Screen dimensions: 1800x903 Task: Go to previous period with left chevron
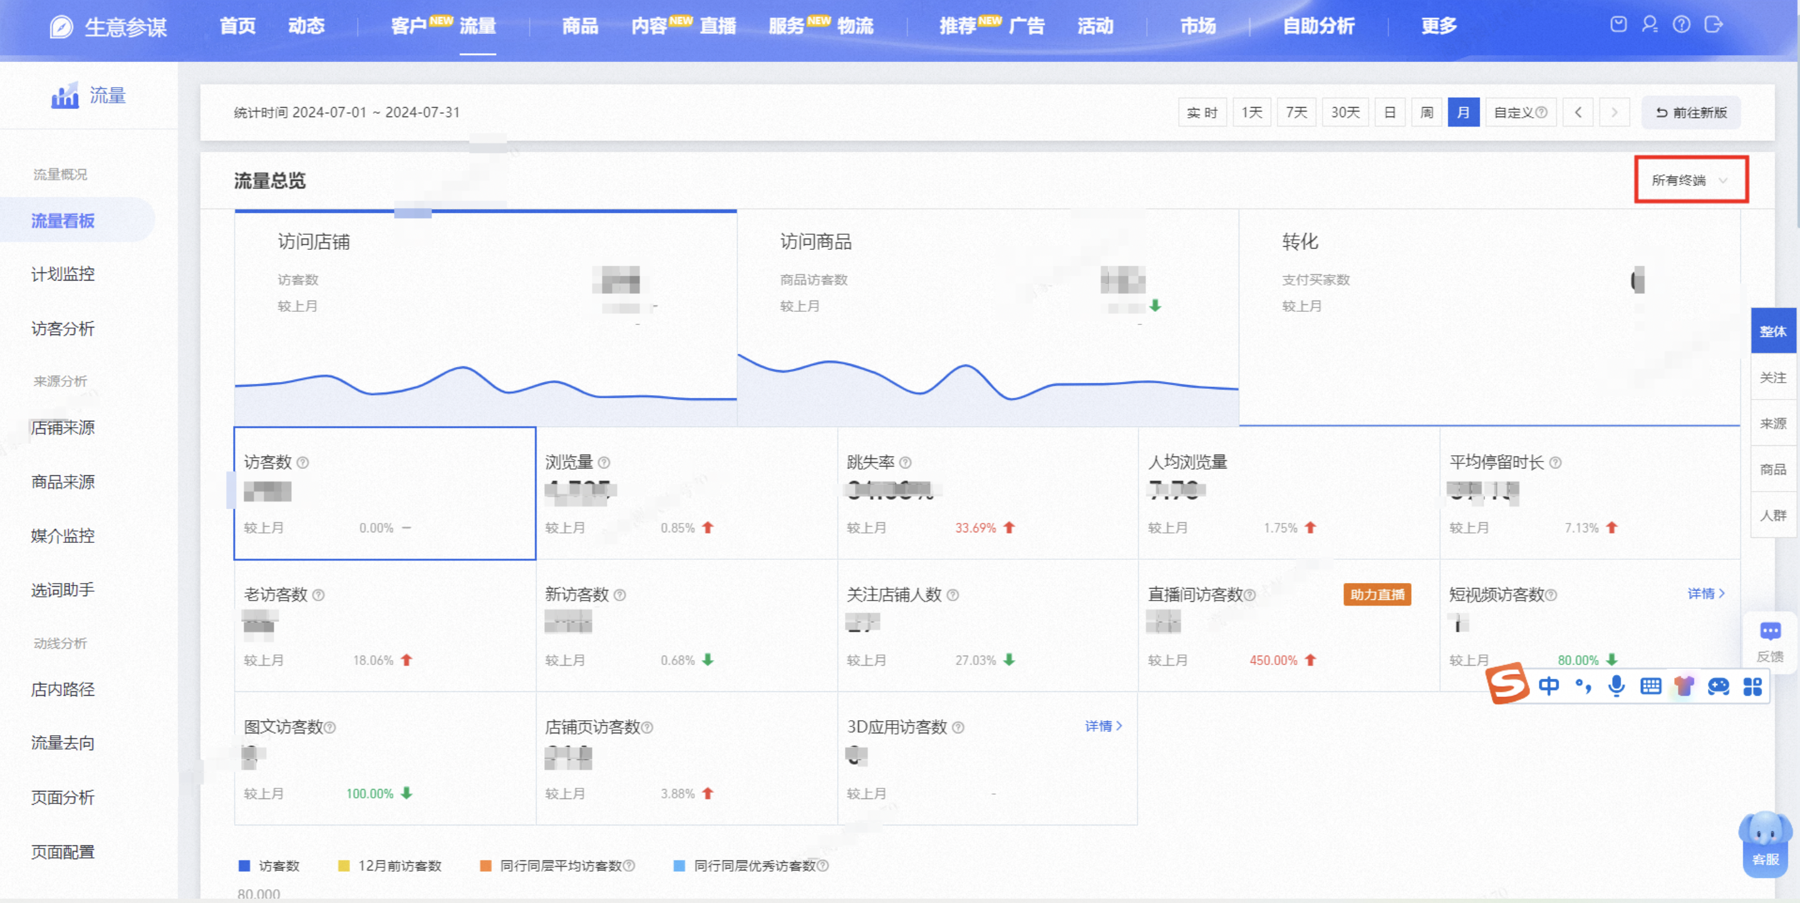[1578, 113]
